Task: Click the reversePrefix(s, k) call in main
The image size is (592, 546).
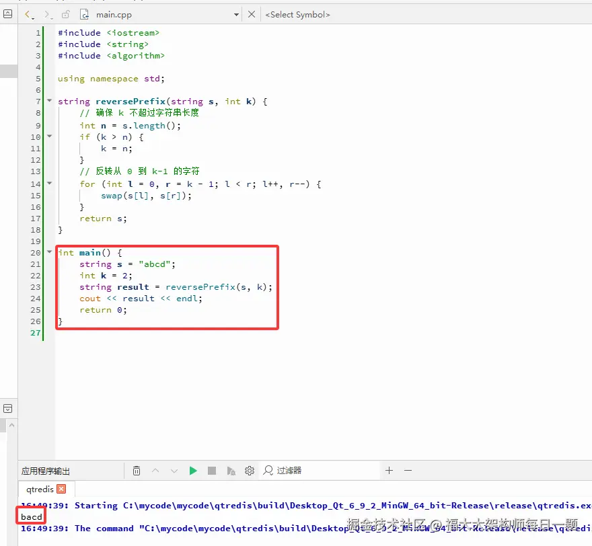Action: [x=216, y=287]
